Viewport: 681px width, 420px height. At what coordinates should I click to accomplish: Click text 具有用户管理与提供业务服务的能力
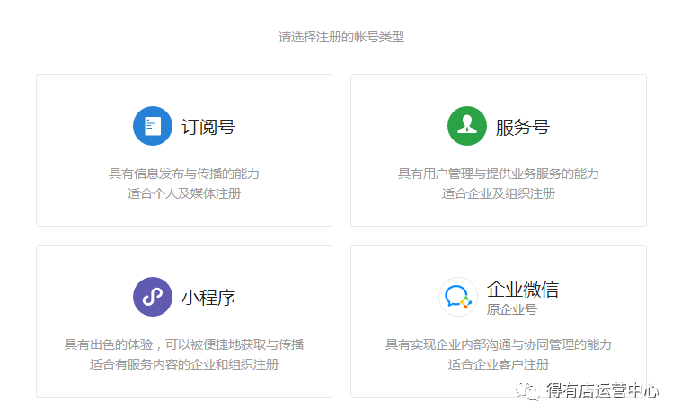tap(499, 174)
